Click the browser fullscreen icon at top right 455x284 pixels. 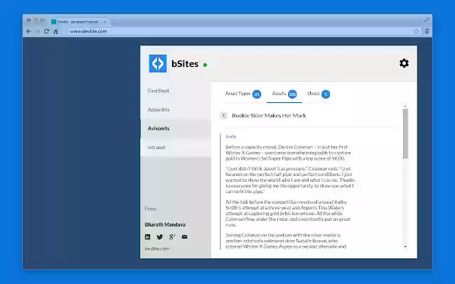427,20
